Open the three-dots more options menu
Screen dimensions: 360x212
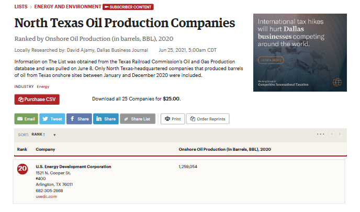321,134
